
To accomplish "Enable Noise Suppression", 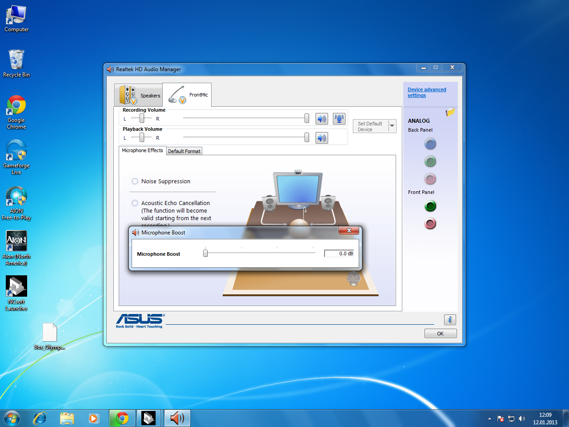I will coord(135,181).
